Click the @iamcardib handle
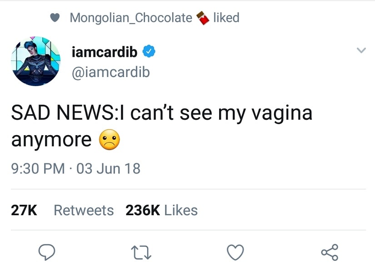The image size is (375, 273). coord(110,72)
